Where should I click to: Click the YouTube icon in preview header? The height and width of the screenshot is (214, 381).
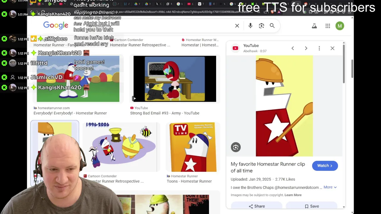(x=235, y=48)
